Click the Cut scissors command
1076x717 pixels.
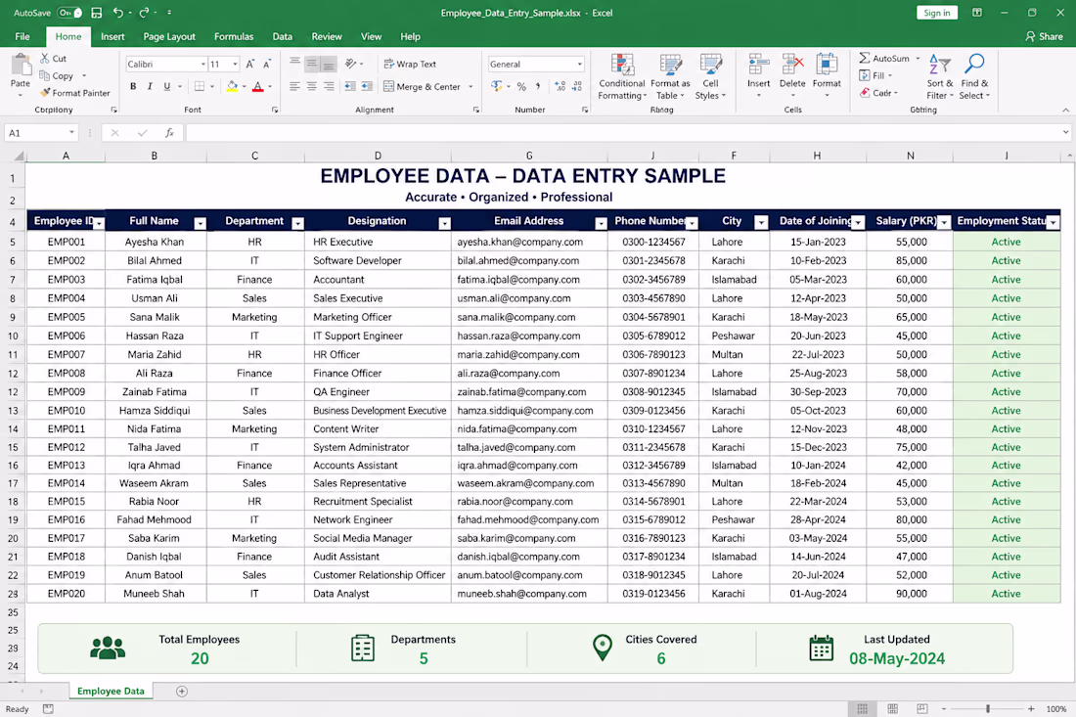[53, 59]
